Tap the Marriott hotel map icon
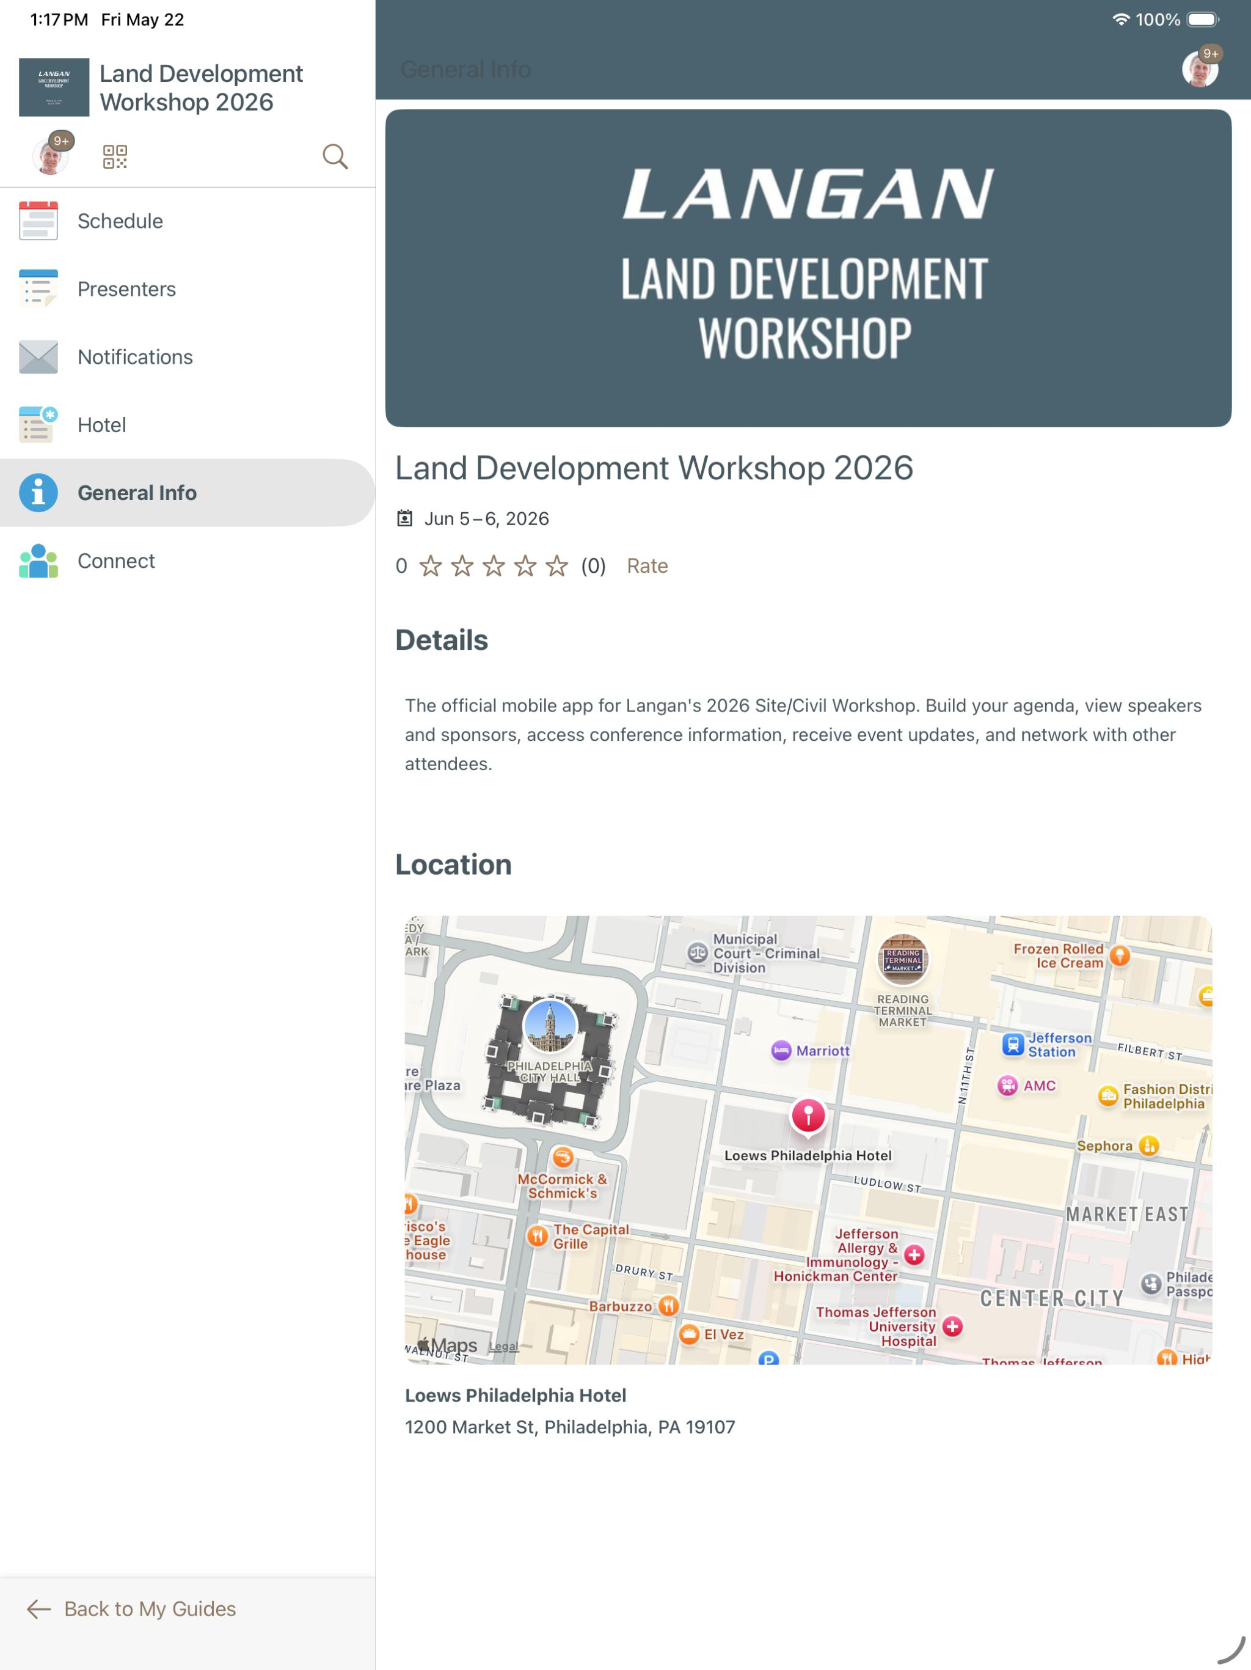 click(x=781, y=1050)
